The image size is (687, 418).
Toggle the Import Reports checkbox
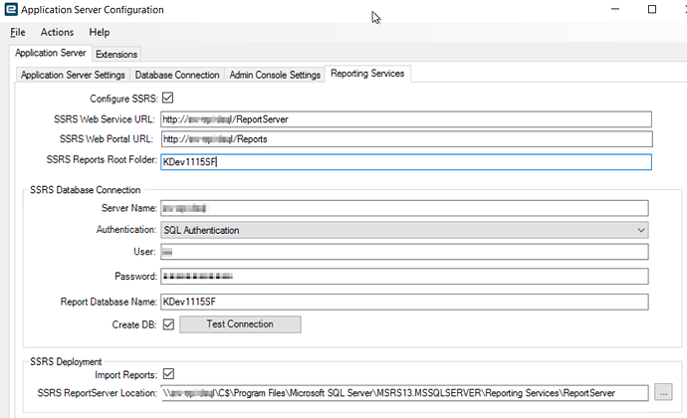click(168, 374)
